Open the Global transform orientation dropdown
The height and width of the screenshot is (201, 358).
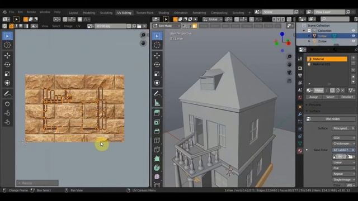coord(213,20)
